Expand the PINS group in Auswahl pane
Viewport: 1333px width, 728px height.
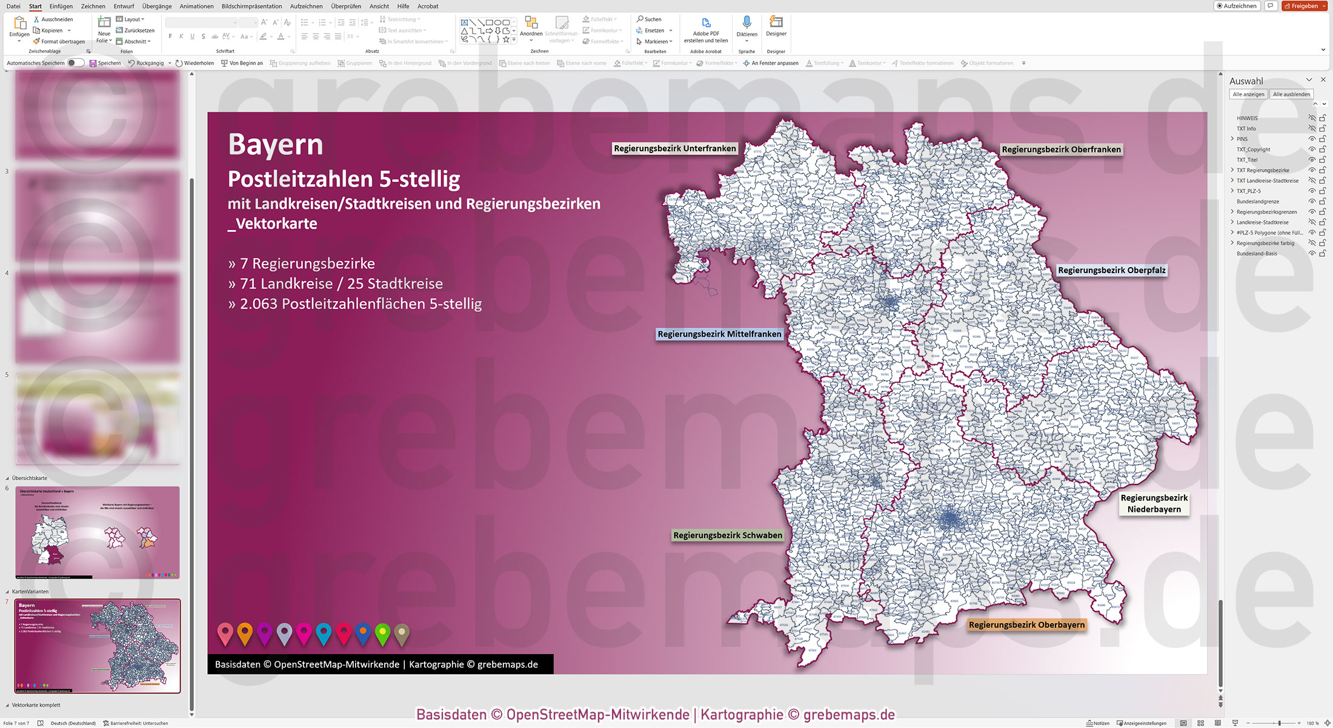1232,139
